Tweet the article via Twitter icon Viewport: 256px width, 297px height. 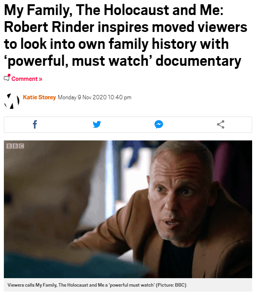pyautogui.click(x=97, y=124)
